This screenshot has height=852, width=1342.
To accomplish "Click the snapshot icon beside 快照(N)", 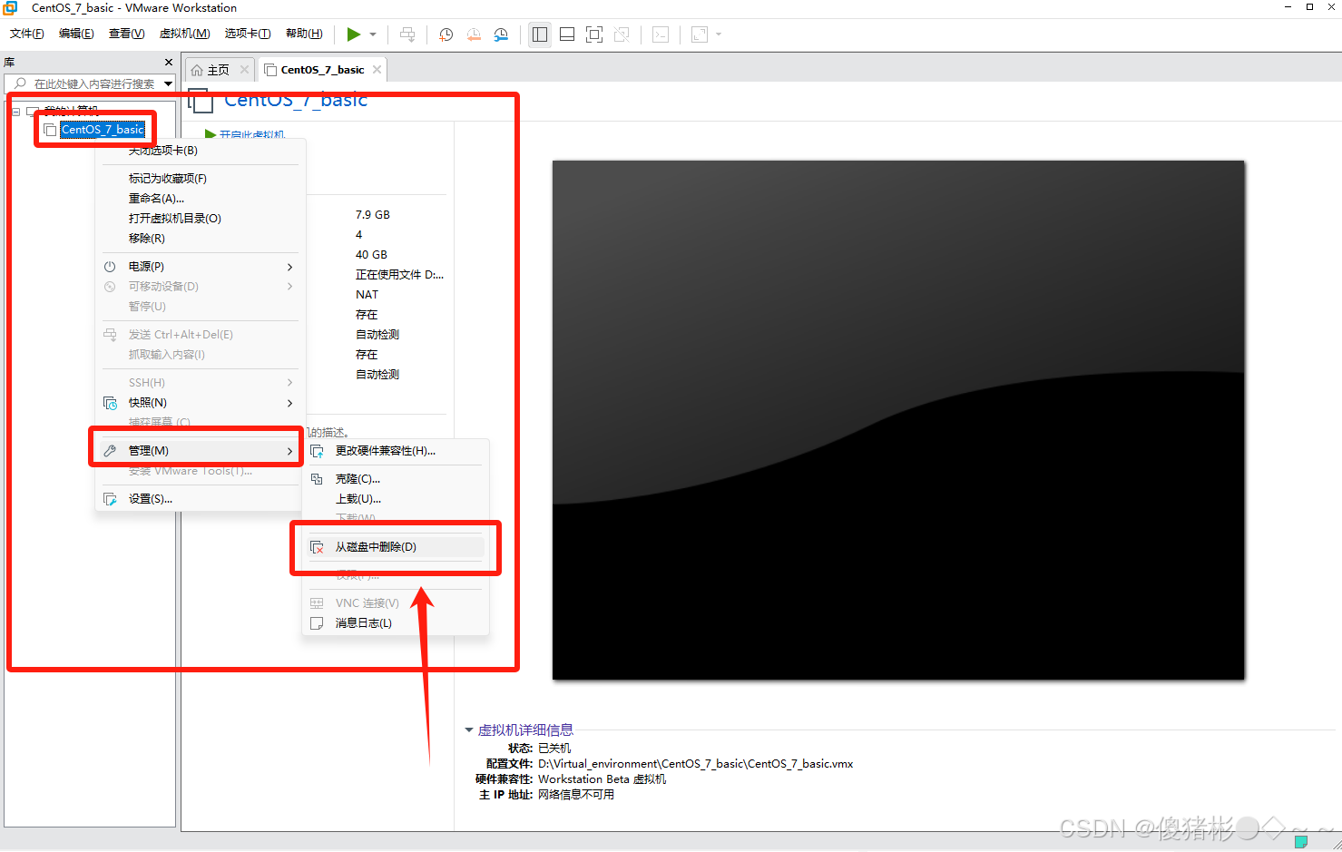I will click(110, 403).
